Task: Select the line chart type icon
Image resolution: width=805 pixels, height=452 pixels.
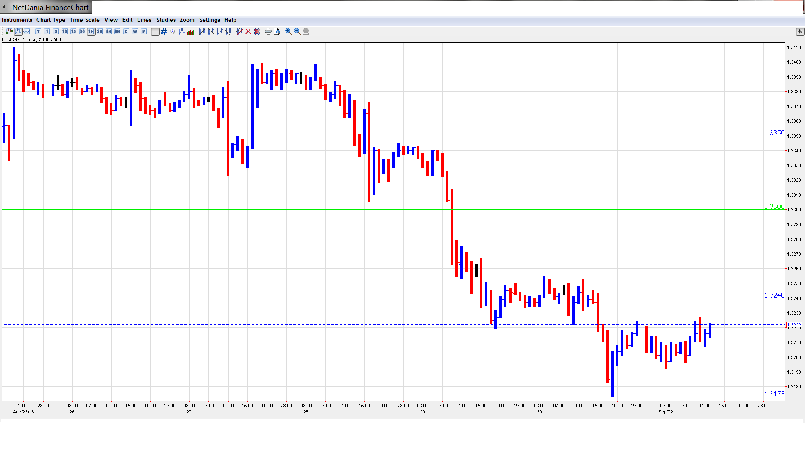Action: coord(27,31)
